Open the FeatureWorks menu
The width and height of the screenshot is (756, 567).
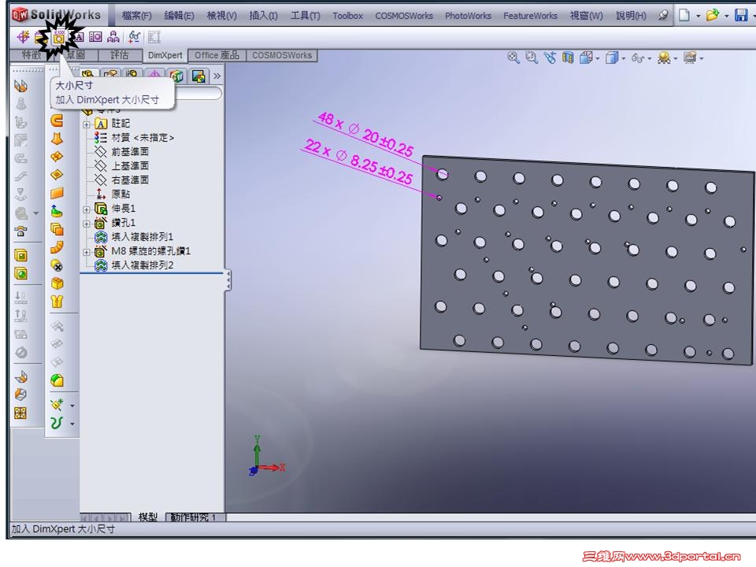click(x=530, y=16)
